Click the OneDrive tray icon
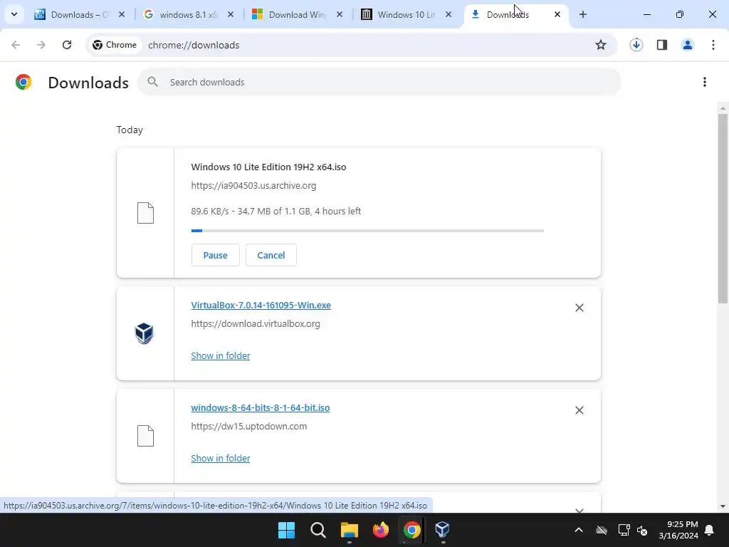Image resolution: width=729 pixels, height=547 pixels. [602, 530]
